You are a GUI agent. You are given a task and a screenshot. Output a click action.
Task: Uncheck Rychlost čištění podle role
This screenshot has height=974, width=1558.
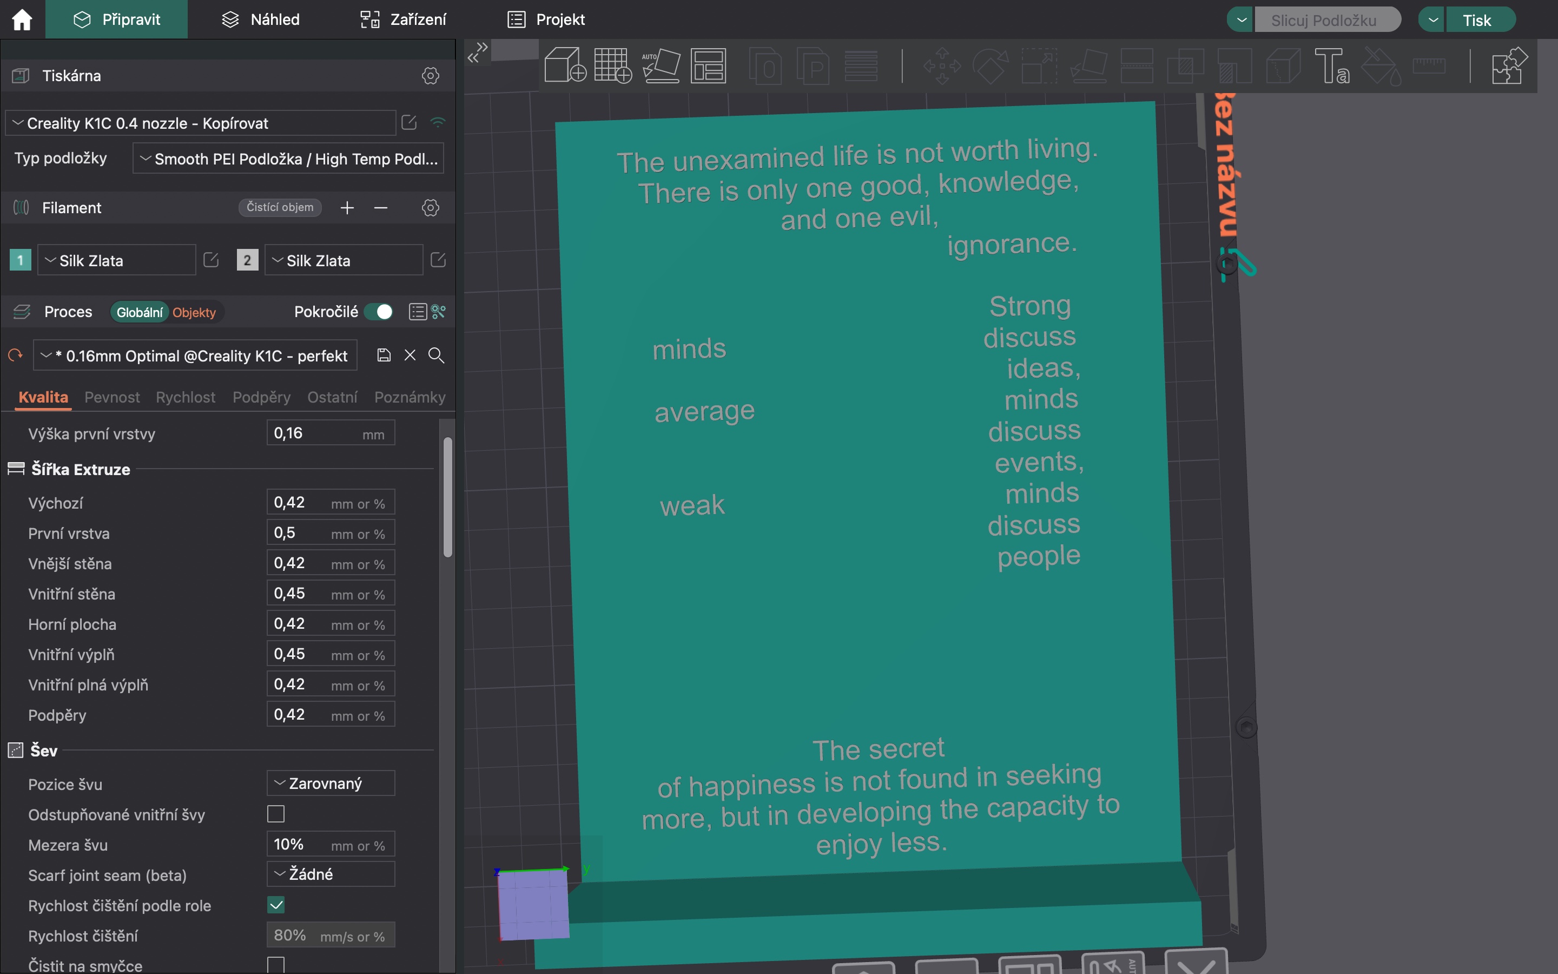pyautogui.click(x=275, y=905)
